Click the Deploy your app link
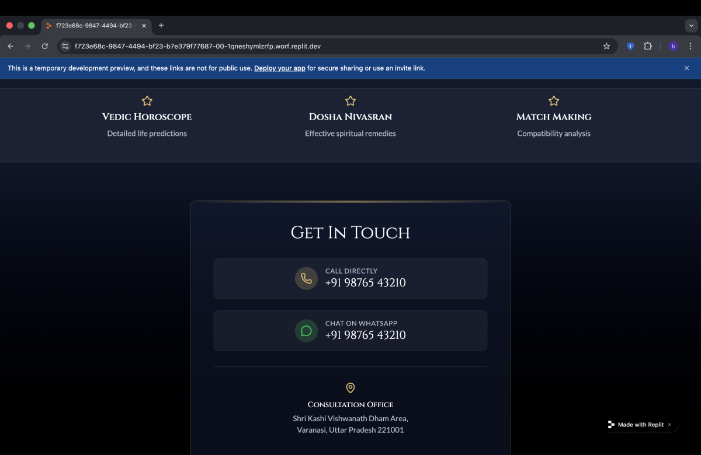This screenshot has height=455, width=701. [279, 68]
